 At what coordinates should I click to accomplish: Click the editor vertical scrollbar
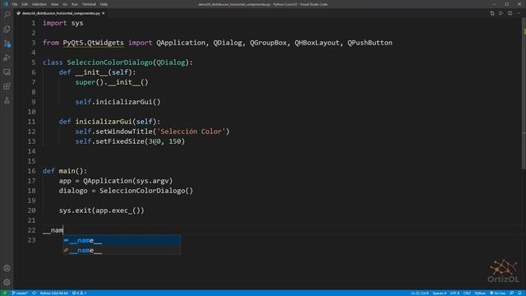pyautogui.click(x=524, y=94)
